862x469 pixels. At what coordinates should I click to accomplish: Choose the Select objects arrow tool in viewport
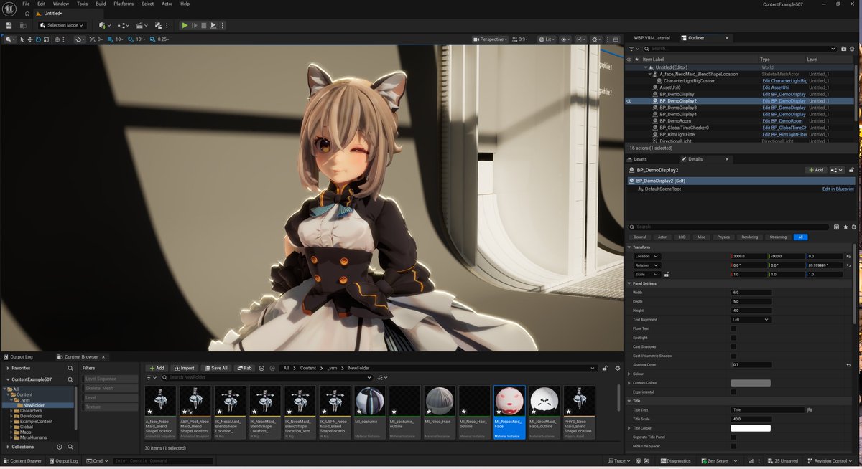(x=22, y=39)
